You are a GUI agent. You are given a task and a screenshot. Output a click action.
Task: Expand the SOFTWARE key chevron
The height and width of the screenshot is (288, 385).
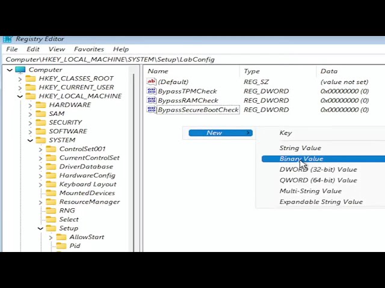pos(30,131)
